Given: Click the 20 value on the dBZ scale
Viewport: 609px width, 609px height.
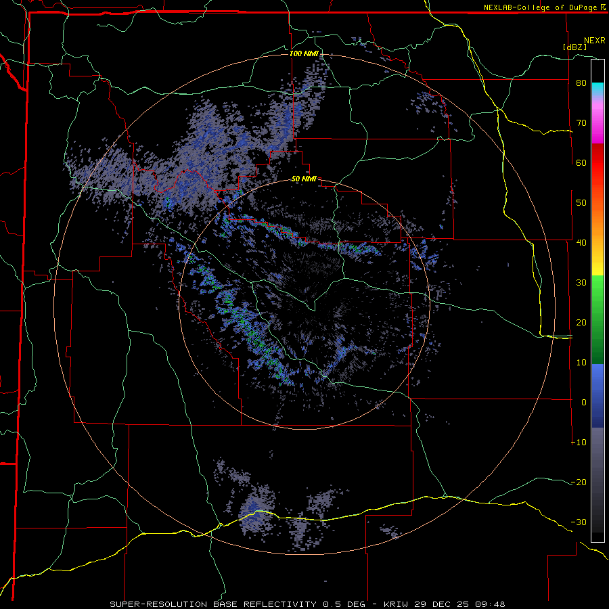Looking at the screenshot, I should click(x=581, y=322).
